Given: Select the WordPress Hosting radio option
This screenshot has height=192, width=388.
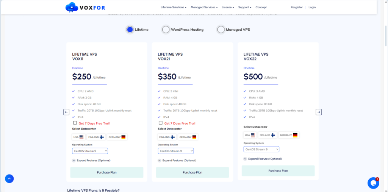Looking at the screenshot, I should [166, 30].
